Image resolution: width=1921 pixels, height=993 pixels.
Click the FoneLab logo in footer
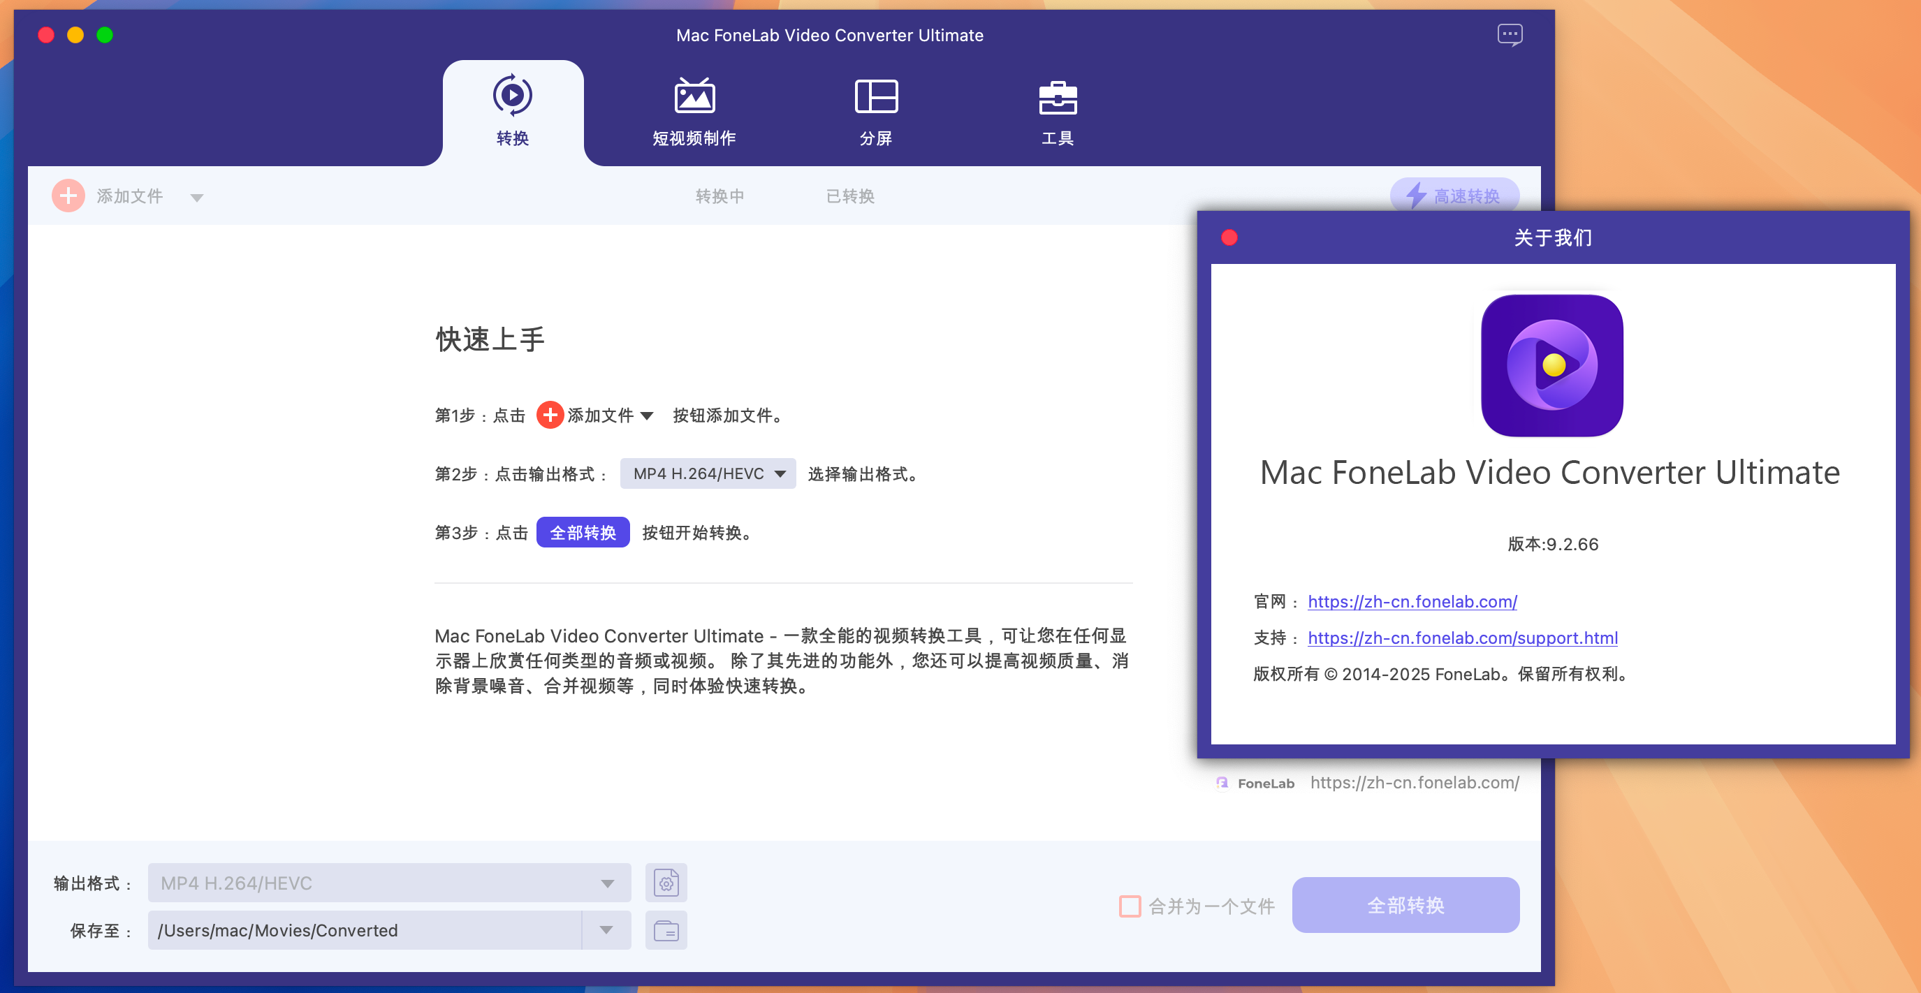[1256, 783]
